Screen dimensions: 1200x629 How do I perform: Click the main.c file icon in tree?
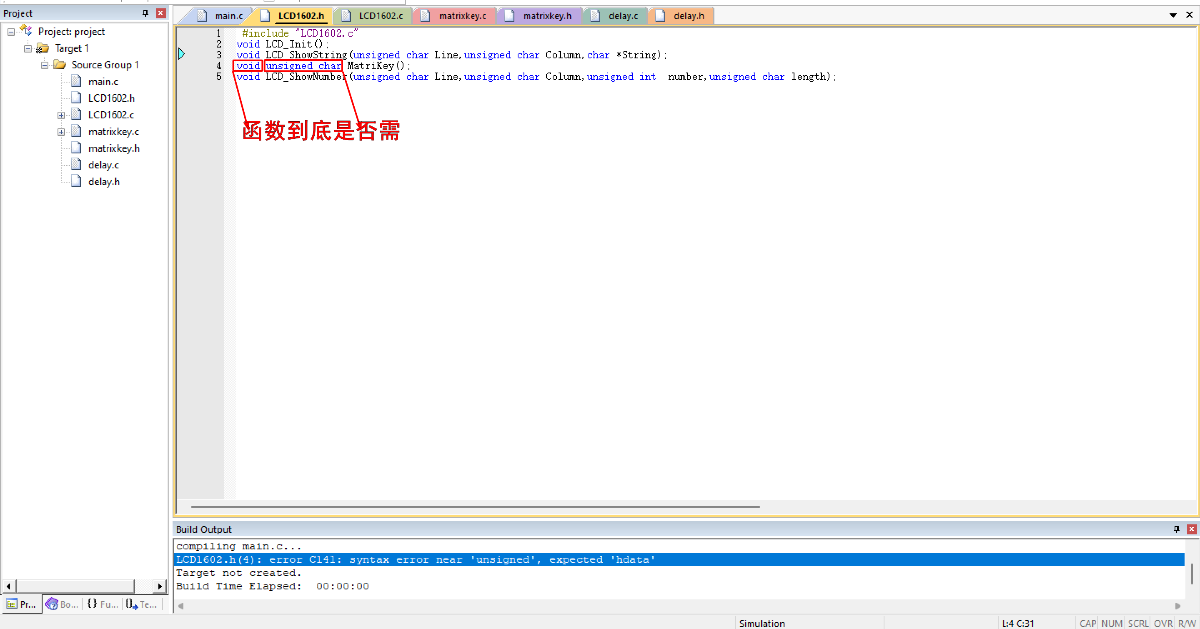tap(76, 81)
